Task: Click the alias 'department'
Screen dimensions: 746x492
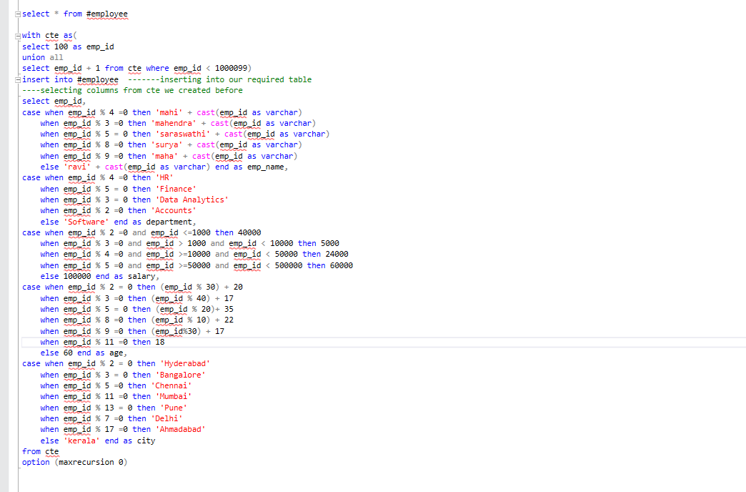Action: (169, 222)
